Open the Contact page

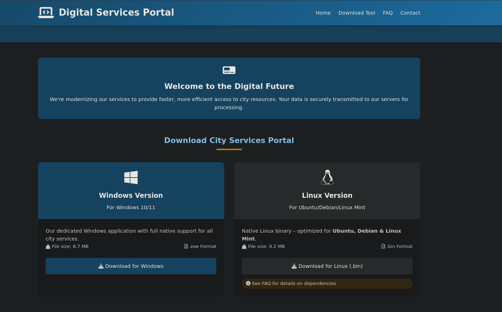point(410,13)
